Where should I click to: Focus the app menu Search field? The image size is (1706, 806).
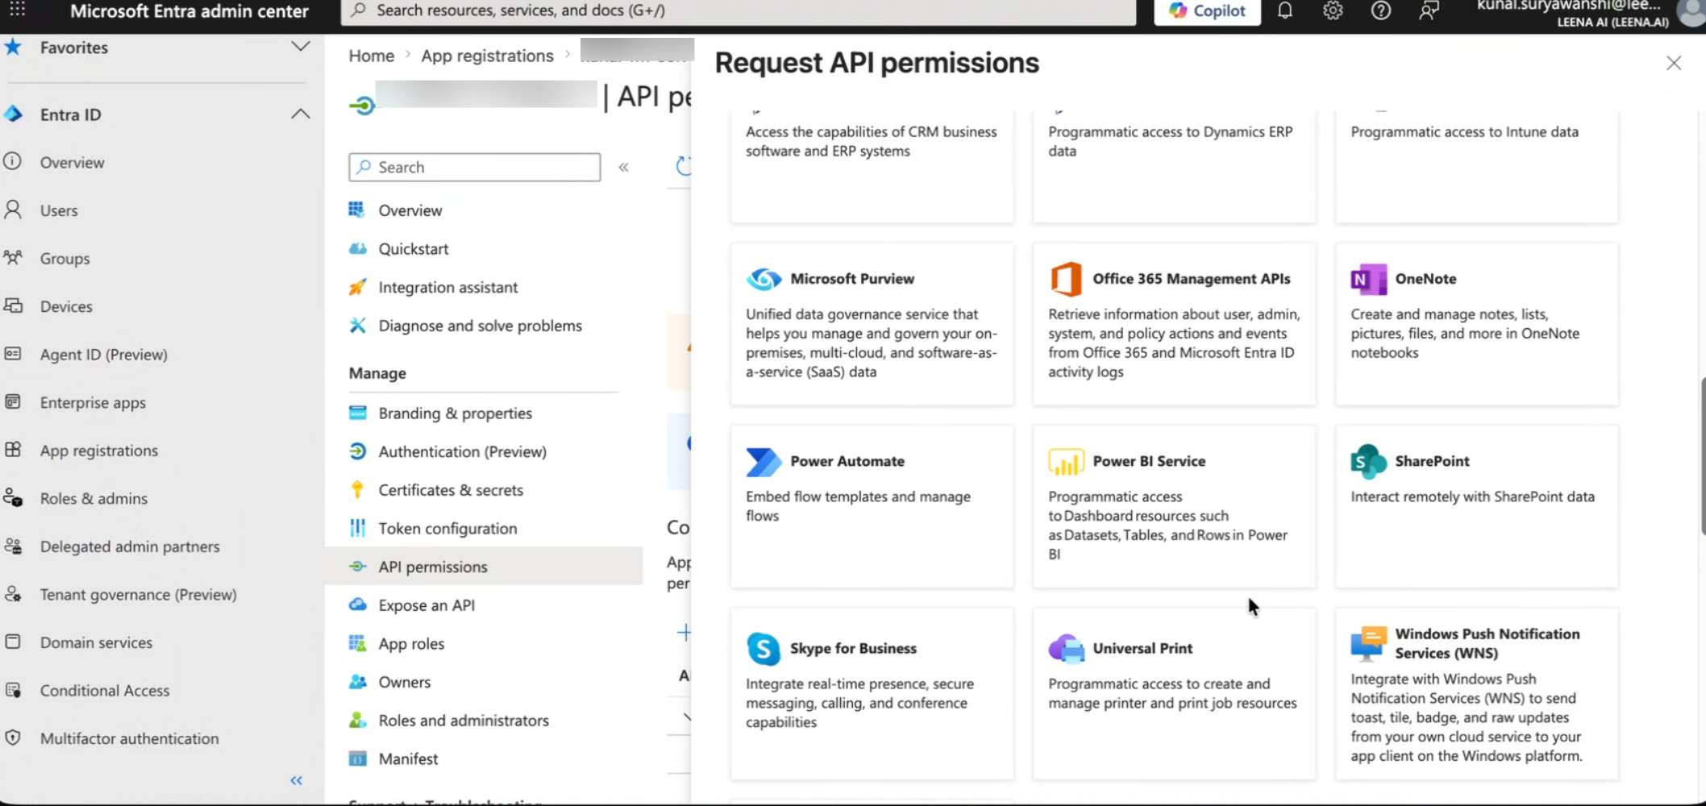click(475, 167)
